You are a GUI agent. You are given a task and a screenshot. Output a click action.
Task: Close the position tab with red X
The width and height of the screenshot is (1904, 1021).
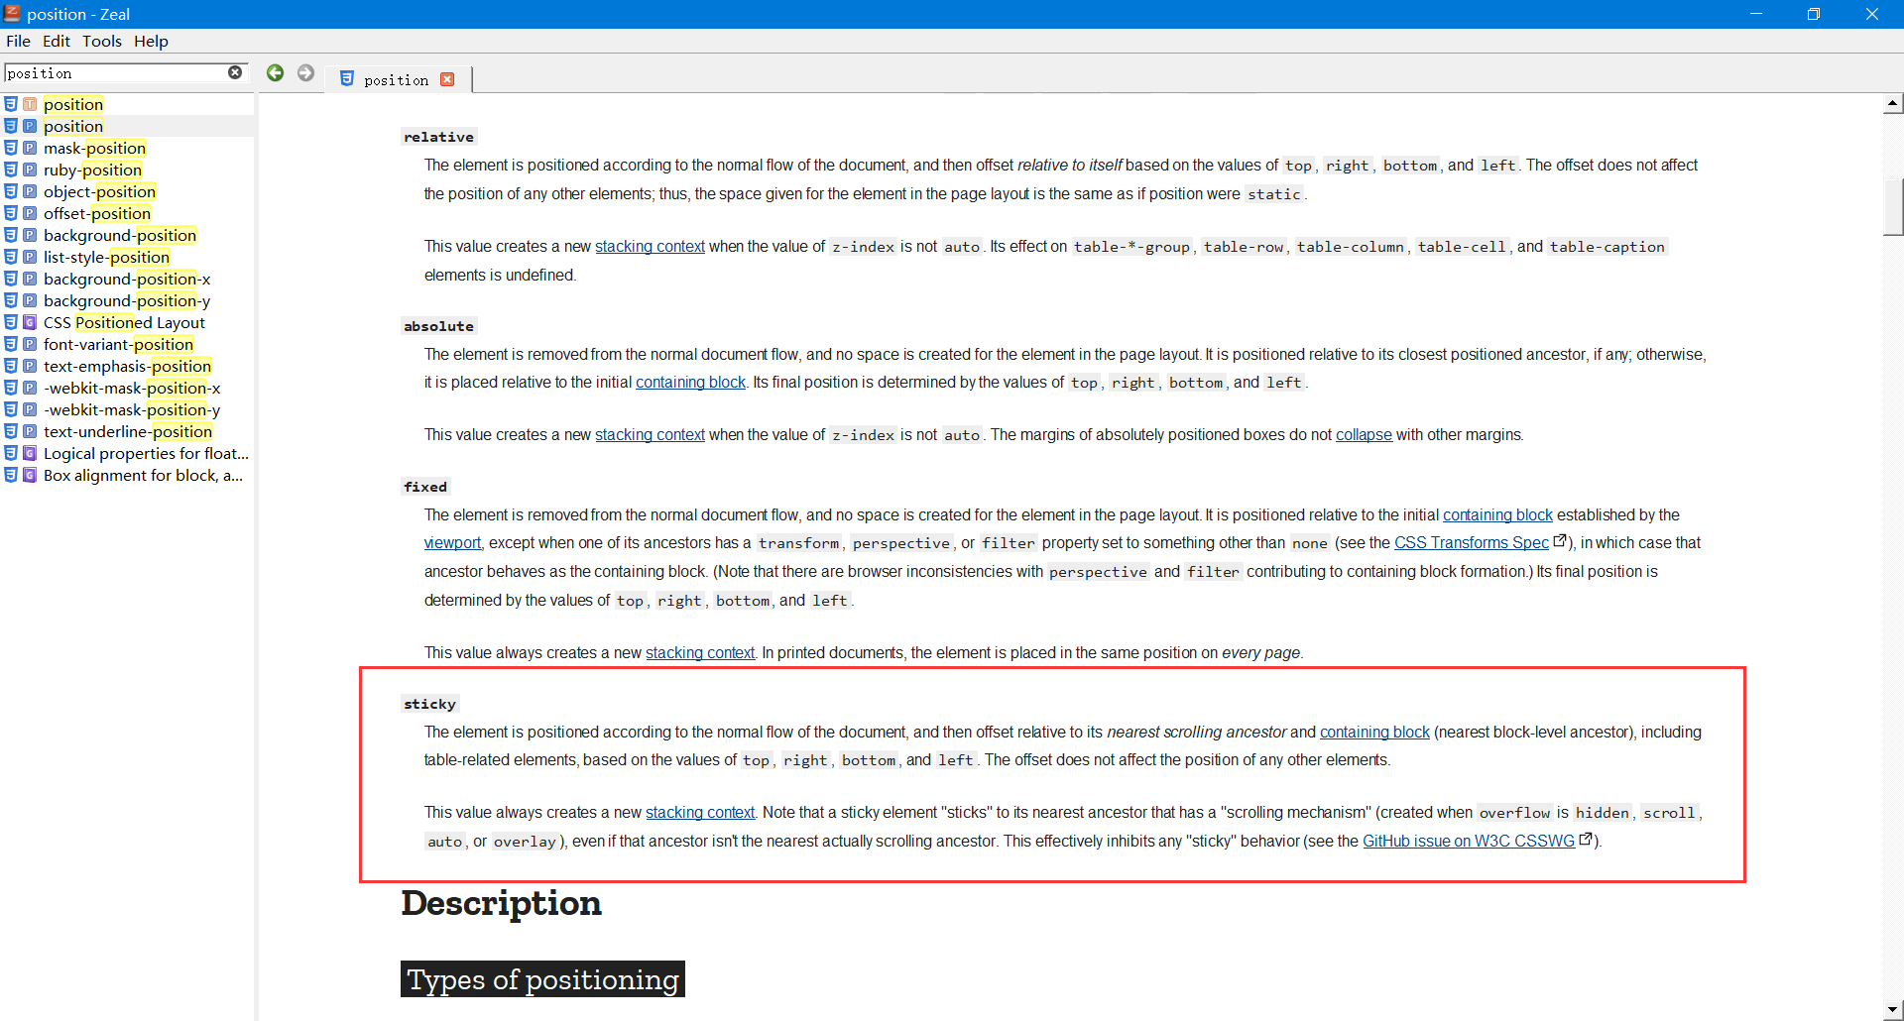pos(447,79)
